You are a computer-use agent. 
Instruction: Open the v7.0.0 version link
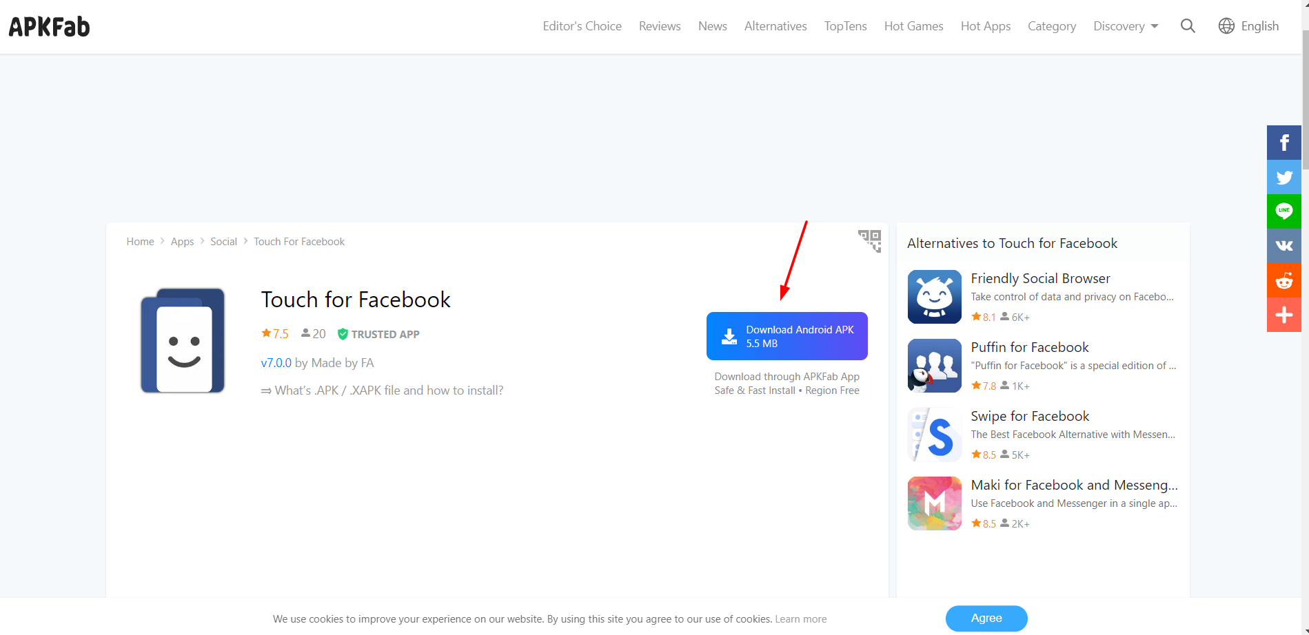pyautogui.click(x=276, y=363)
